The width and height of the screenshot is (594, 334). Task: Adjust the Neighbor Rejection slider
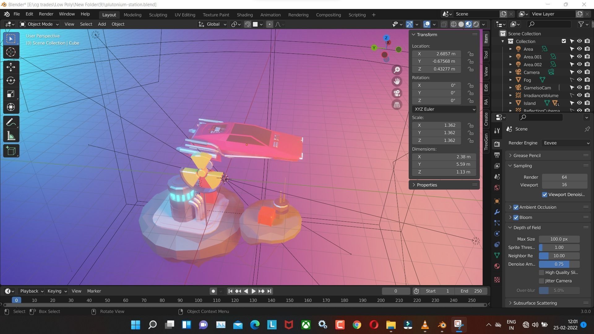pyautogui.click(x=559, y=256)
